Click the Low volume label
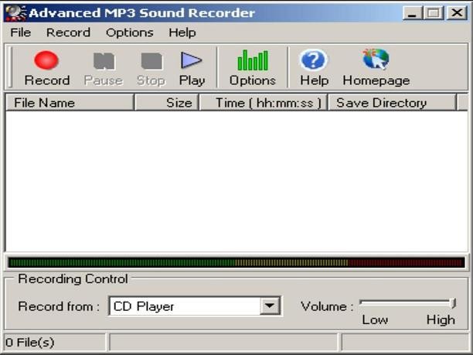Viewport: 473px width, 355px height. click(375, 319)
